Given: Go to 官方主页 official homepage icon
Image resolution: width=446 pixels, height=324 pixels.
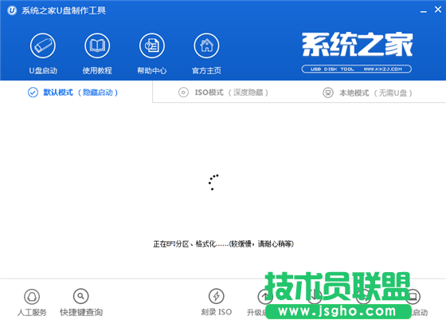Looking at the screenshot, I should click(206, 45).
